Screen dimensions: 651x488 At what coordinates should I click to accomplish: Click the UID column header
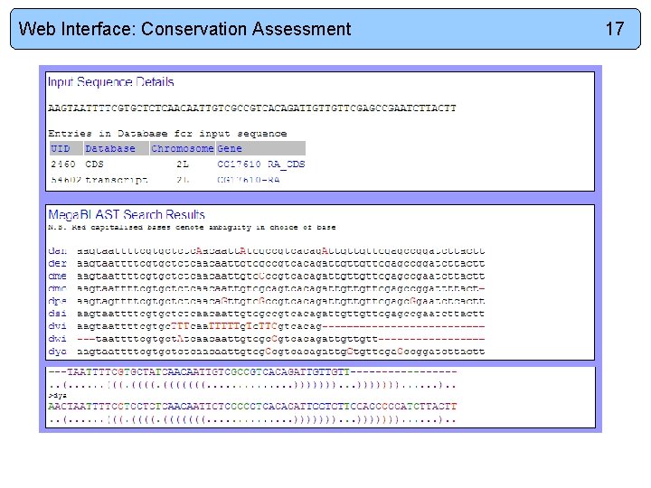pyautogui.click(x=66, y=148)
